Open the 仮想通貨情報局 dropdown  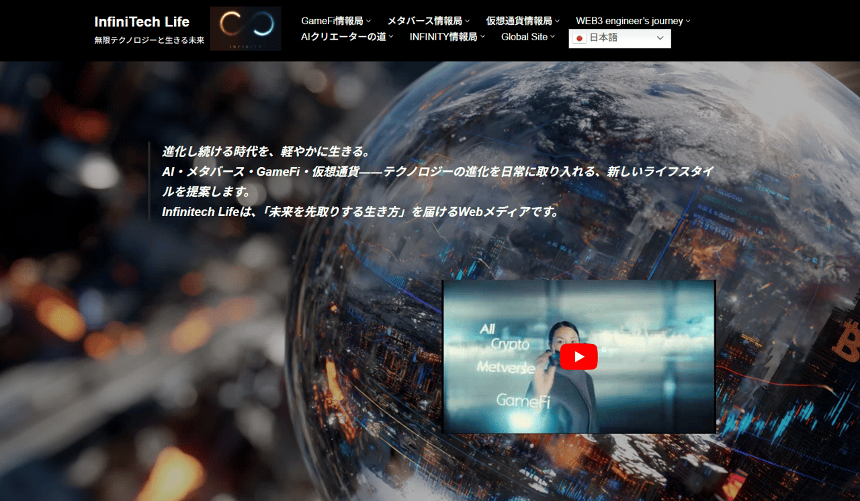(x=521, y=20)
